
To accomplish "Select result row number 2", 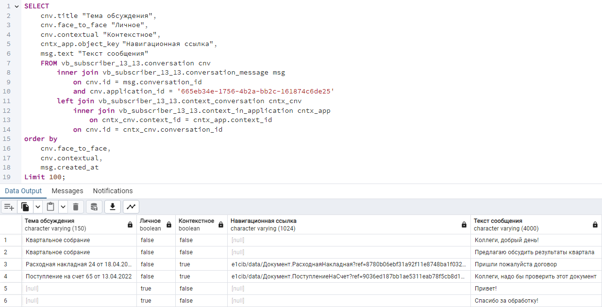I will (x=11, y=252).
